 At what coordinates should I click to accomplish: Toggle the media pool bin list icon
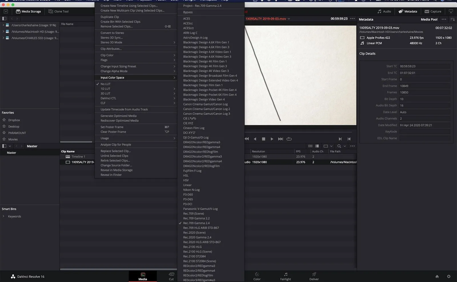coord(4,146)
